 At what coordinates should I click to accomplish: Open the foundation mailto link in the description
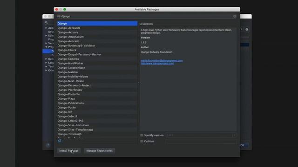click(x=162, y=61)
